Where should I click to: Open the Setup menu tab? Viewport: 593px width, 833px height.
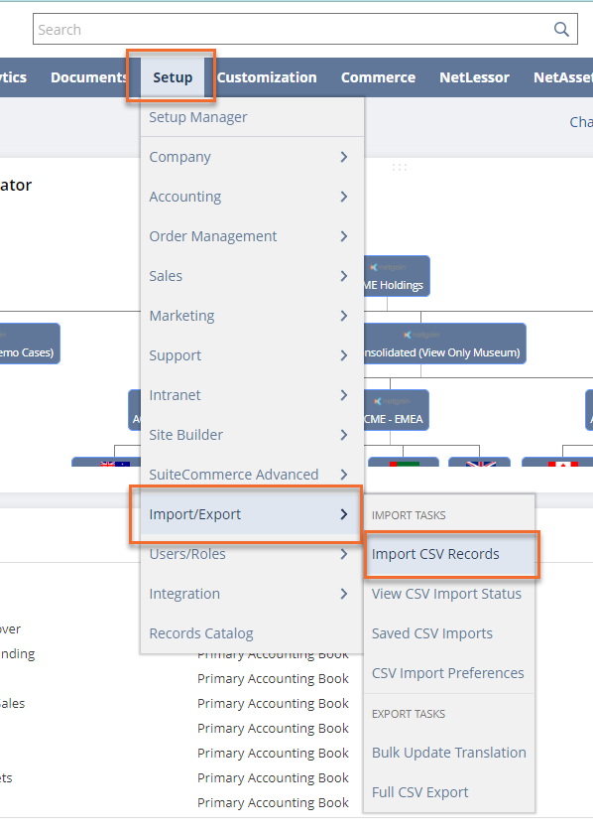pos(173,77)
